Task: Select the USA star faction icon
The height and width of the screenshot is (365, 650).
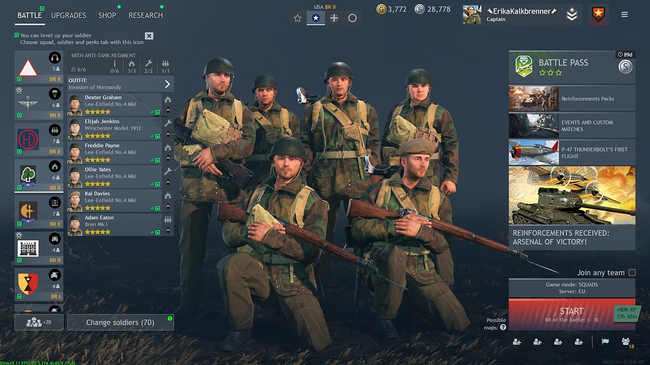Action: pyautogui.click(x=315, y=18)
